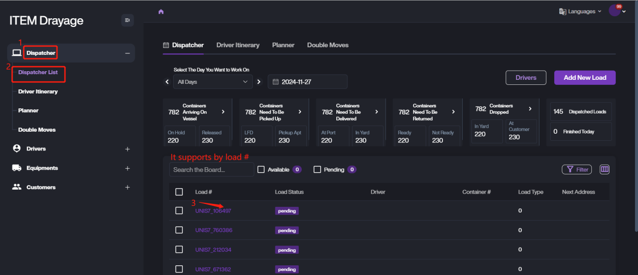Toggle the Pending checkbox filter
Image resolution: width=638 pixels, height=275 pixels.
click(x=317, y=170)
